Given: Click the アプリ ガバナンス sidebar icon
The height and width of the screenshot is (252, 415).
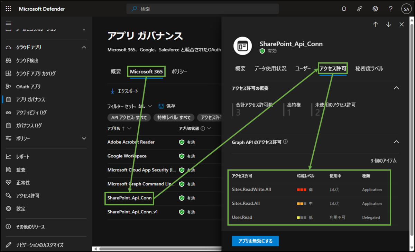Looking at the screenshot, I should [9, 99].
